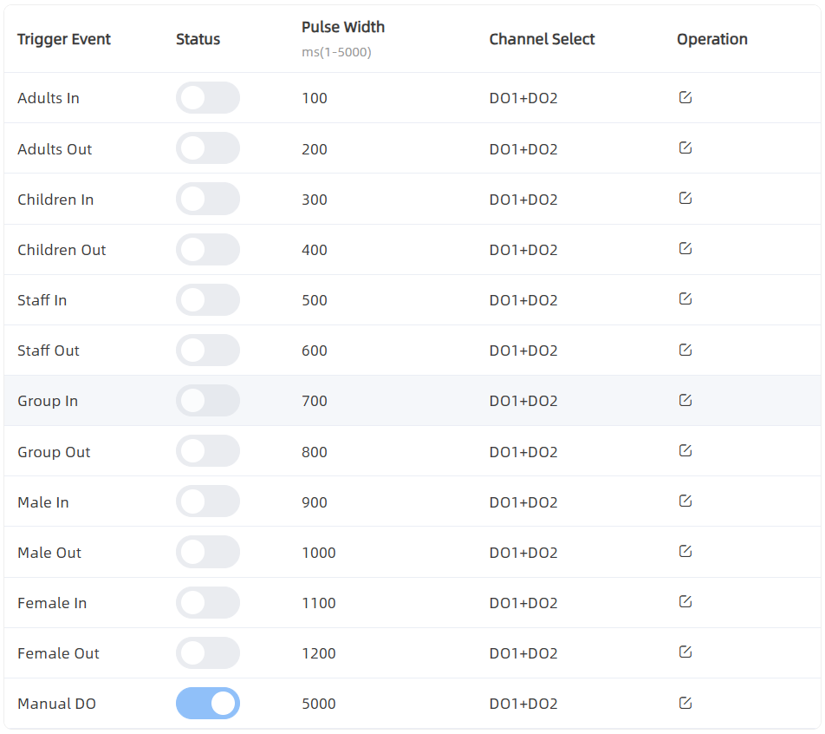Edit the Female Out trigger row
The height and width of the screenshot is (734, 825).
pos(685,652)
